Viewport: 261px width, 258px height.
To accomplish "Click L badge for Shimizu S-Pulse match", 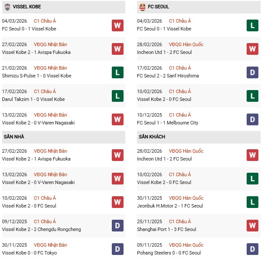I will pos(117,72).
